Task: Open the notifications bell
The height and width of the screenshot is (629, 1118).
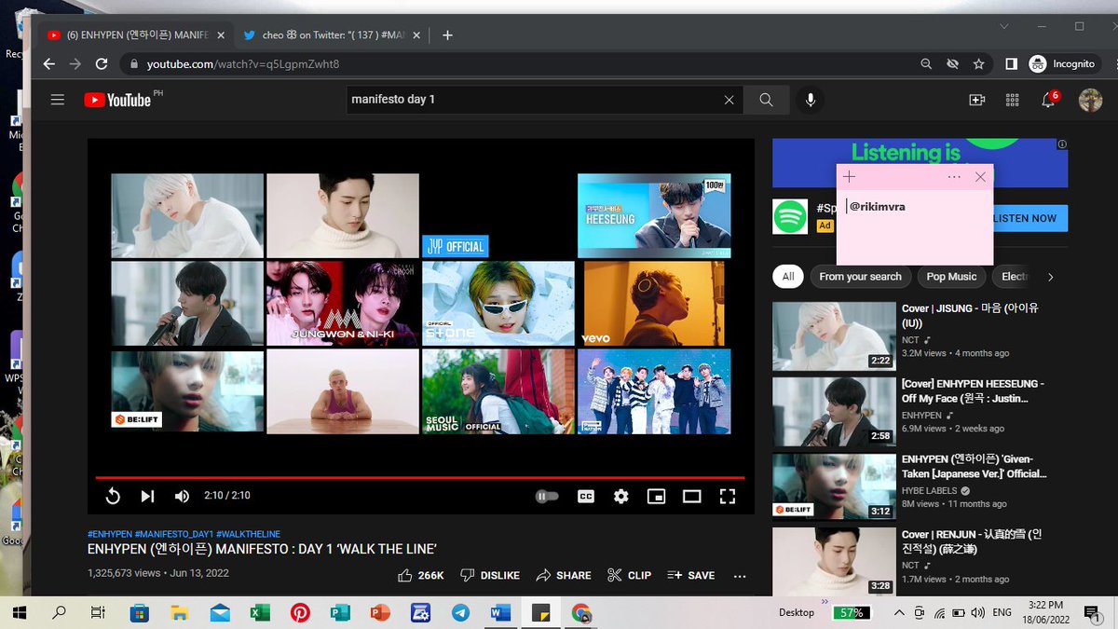Action: pyautogui.click(x=1049, y=99)
